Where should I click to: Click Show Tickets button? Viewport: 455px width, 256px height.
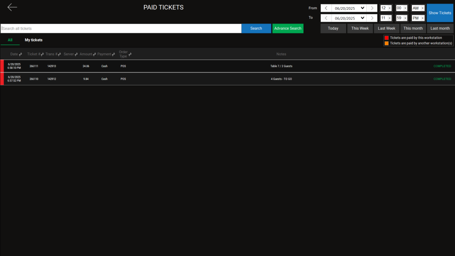[x=440, y=13]
